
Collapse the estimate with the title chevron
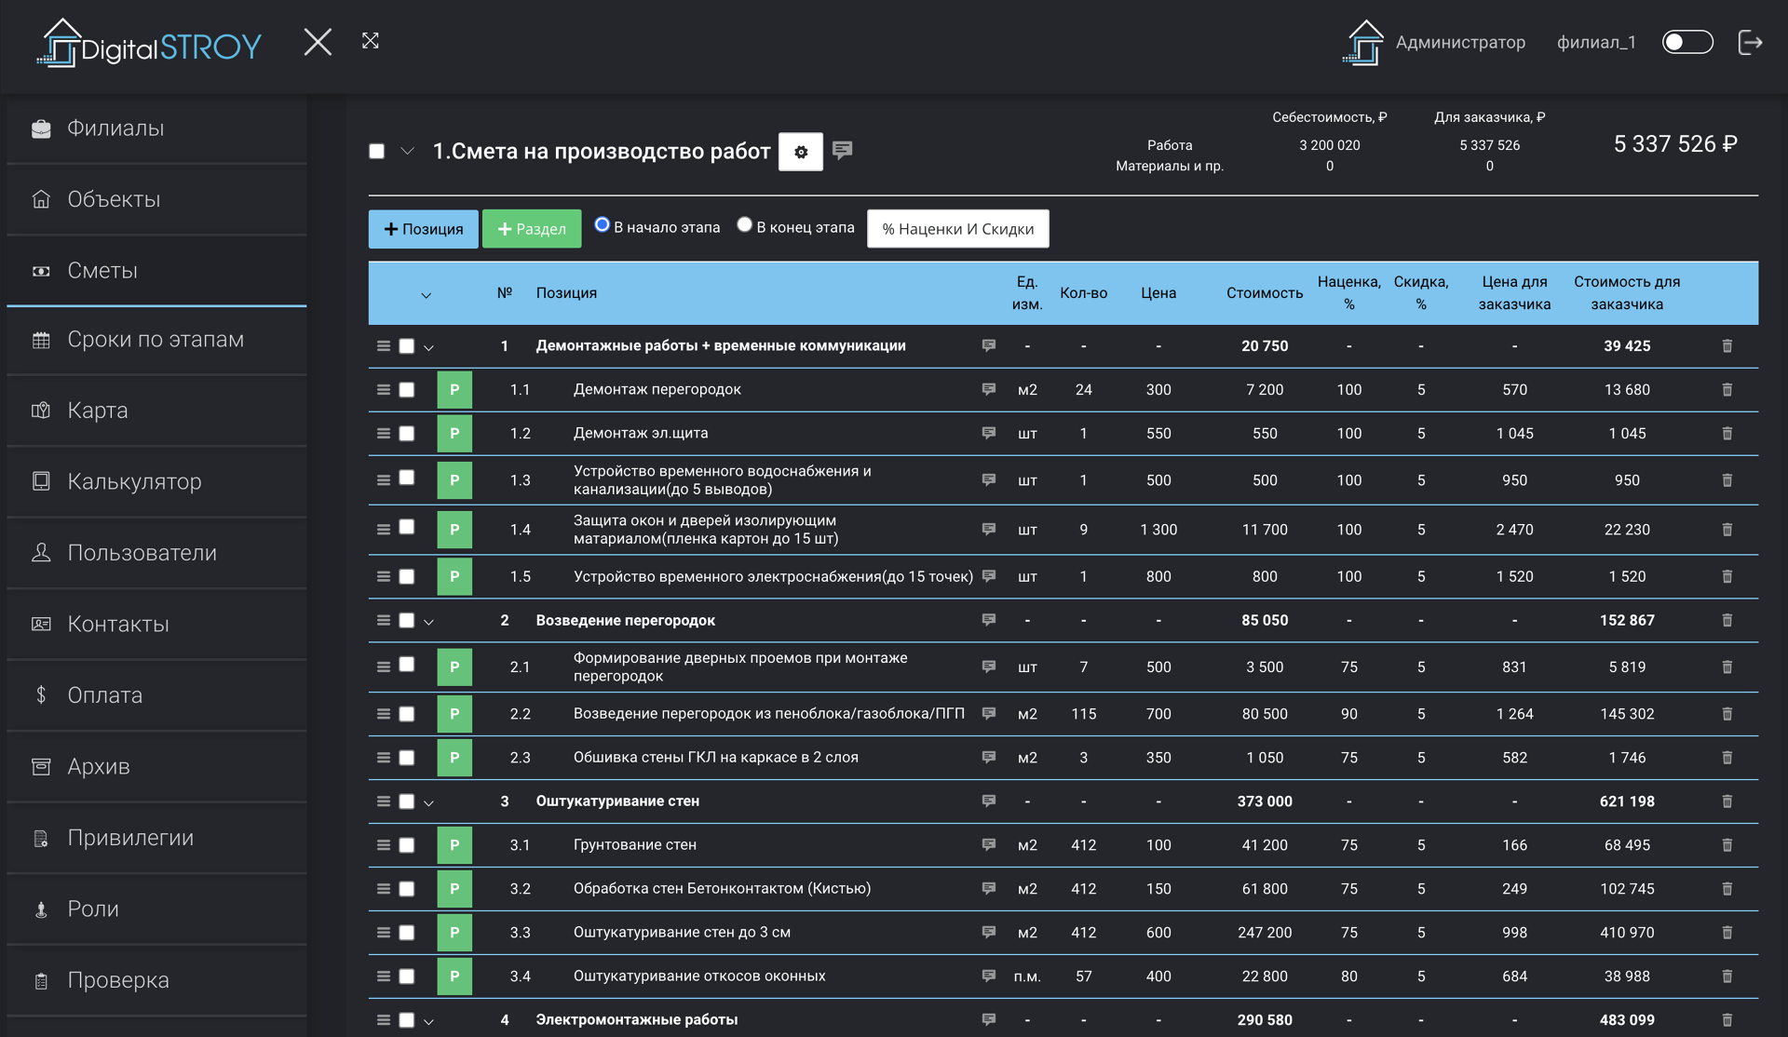[407, 151]
